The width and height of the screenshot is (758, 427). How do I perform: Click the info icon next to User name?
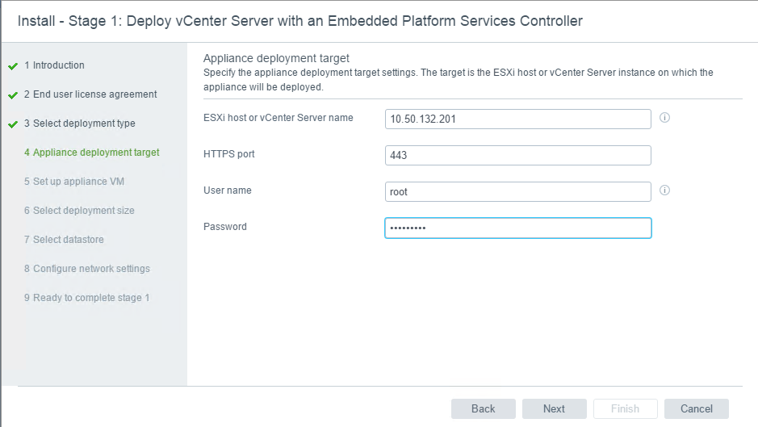(665, 190)
